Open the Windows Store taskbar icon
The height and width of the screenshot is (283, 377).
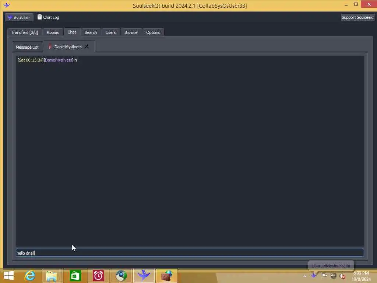75,276
